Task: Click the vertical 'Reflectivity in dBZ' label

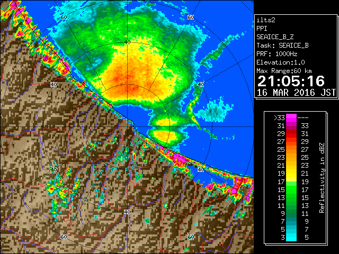Action: click(322, 178)
